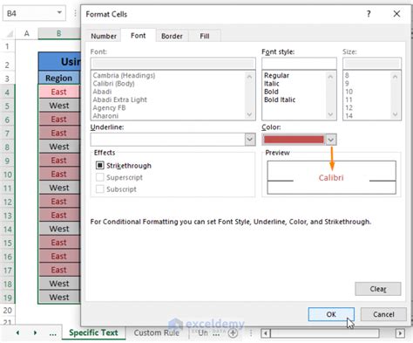Image resolution: width=413 pixels, height=343 pixels.
Task: Open the Custom Rule sheet tab
Action: pos(157,333)
